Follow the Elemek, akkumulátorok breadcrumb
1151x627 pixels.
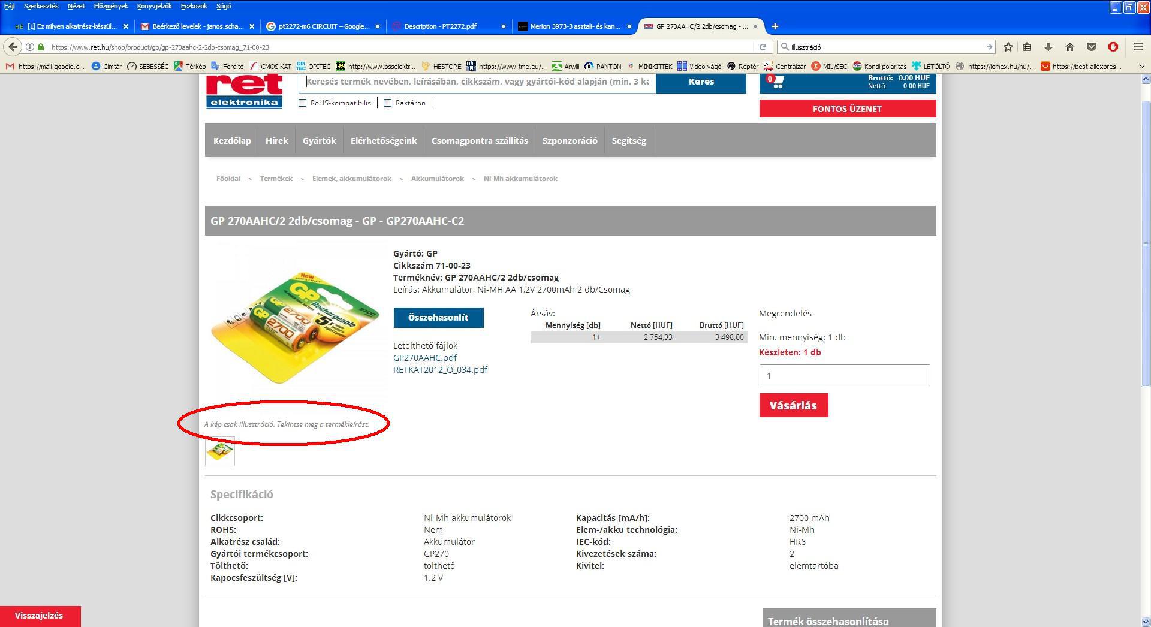pos(351,179)
